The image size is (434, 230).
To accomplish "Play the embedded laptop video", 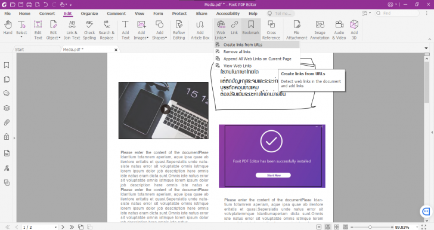I will tap(166, 109).
